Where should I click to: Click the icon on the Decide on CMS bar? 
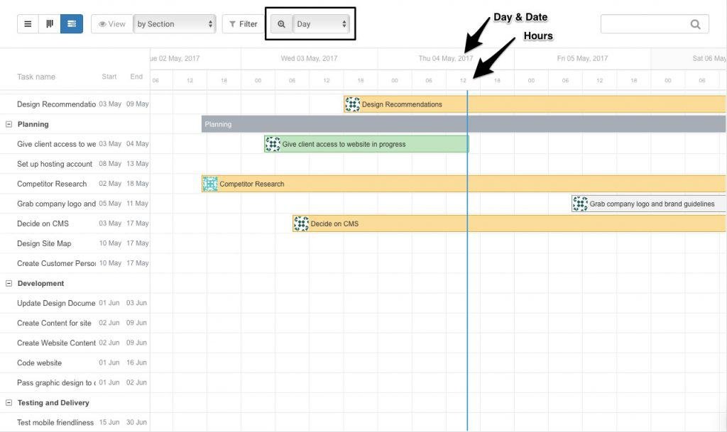pyautogui.click(x=300, y=223)
